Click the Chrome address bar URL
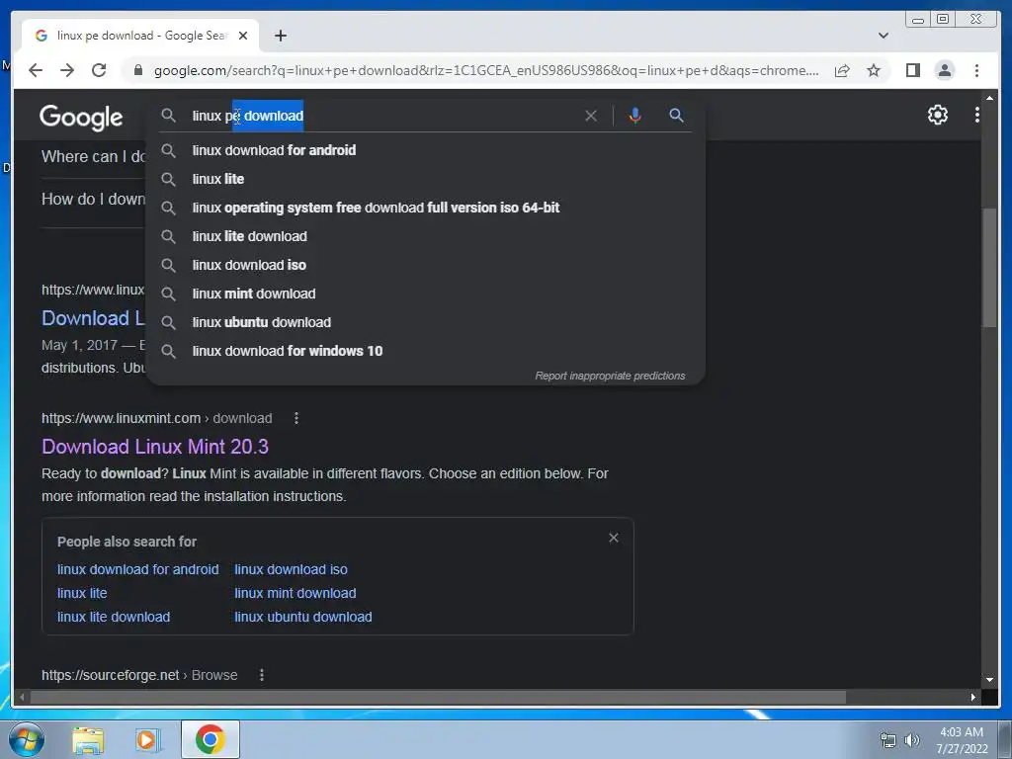The image size is (1012, 759). 485,70
